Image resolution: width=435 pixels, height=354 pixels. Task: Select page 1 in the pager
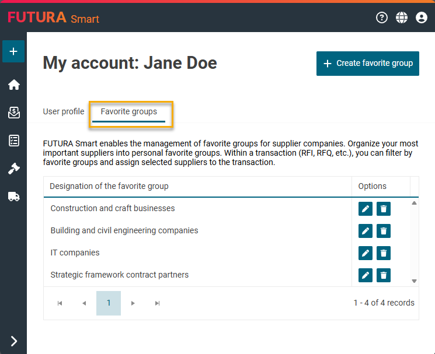pos(109,303)
